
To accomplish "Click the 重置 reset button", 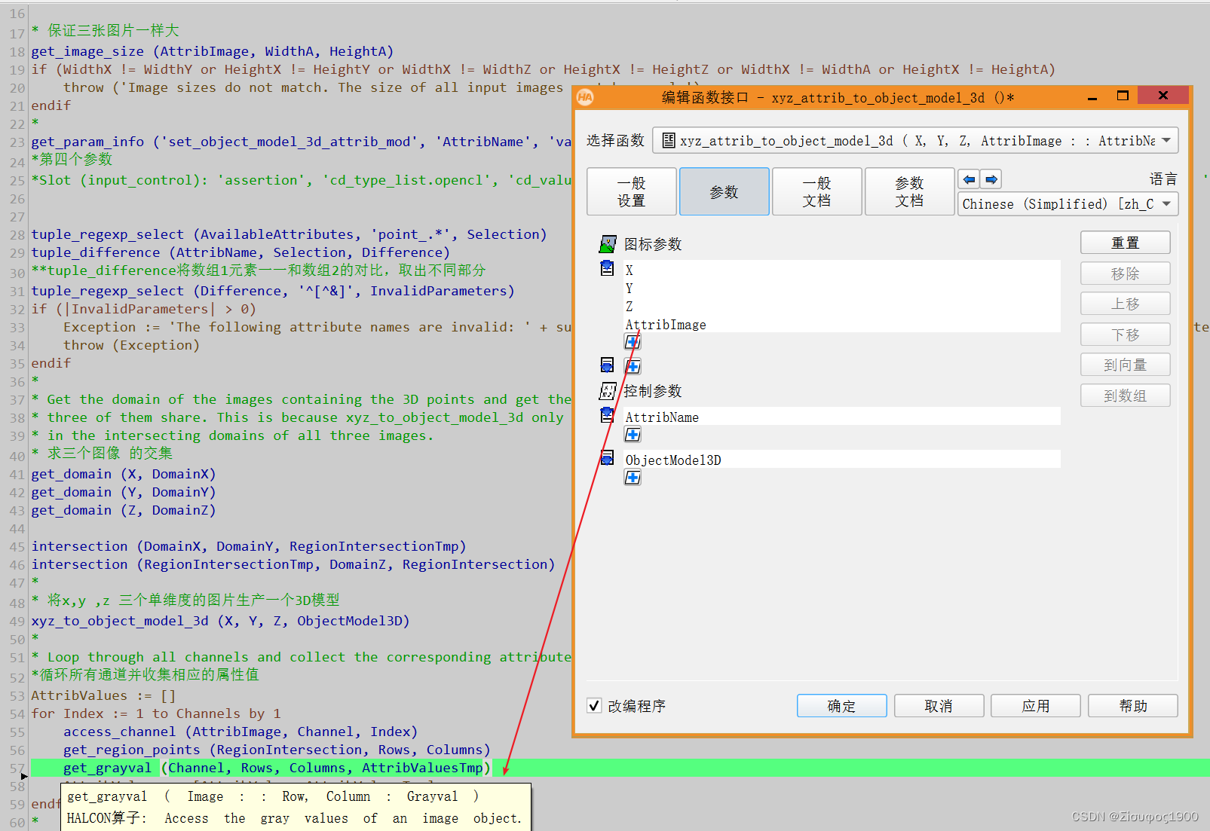I will pos(1125,243).
